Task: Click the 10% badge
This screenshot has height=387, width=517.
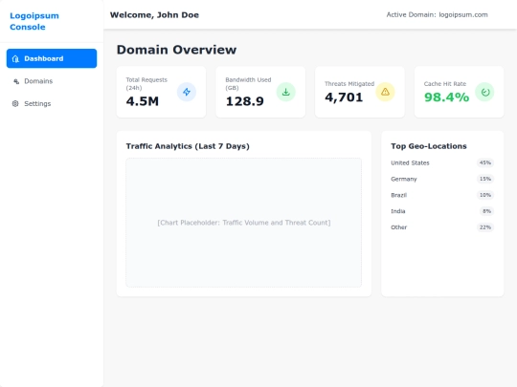Action: 485,195
